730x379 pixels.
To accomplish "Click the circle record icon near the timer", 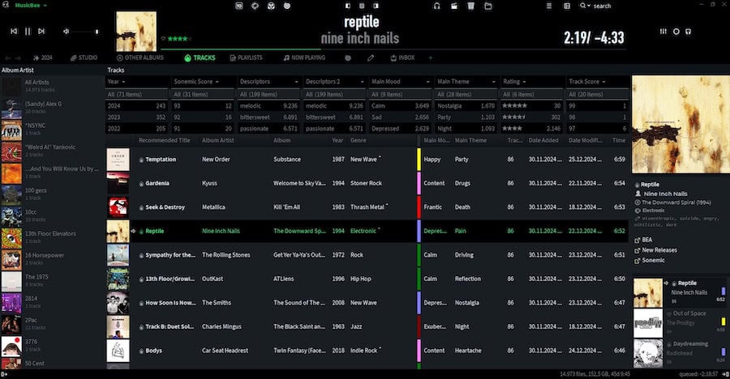I will coord(676,31).
